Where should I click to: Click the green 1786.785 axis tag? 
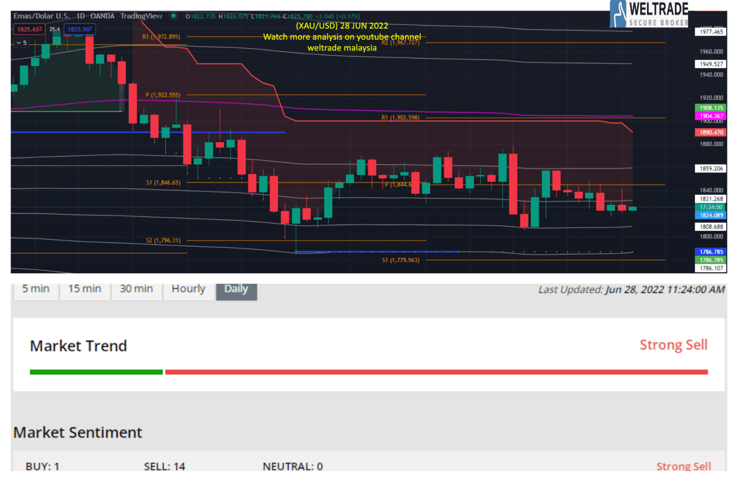click(711, 260)
